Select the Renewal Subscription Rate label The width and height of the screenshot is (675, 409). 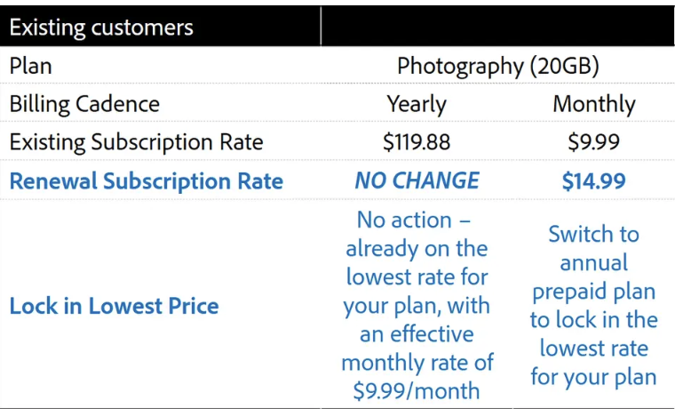[x=147, y=181]
